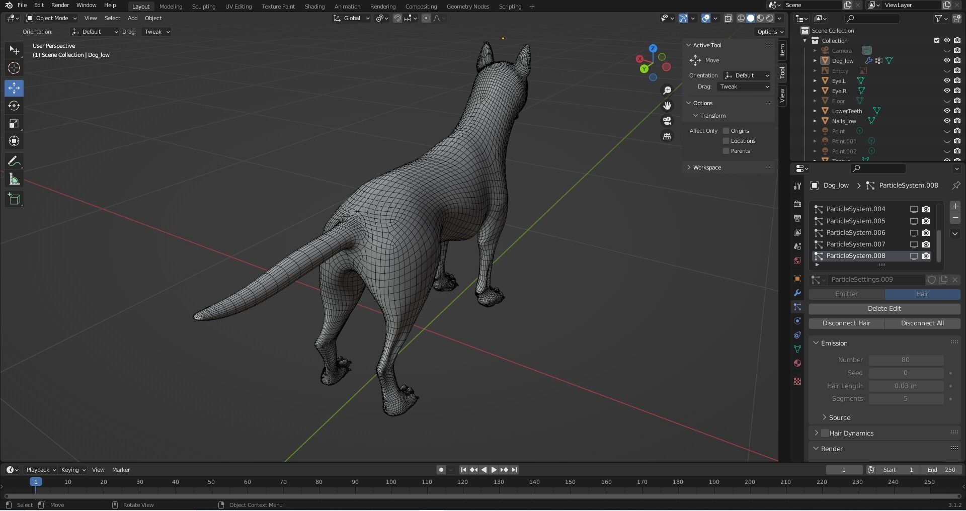Click the viewport zoom magnifier icon
The width and height of the screenshot is (966, 511).
(667, 91)
